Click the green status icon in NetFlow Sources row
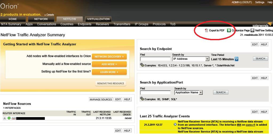 9,118
